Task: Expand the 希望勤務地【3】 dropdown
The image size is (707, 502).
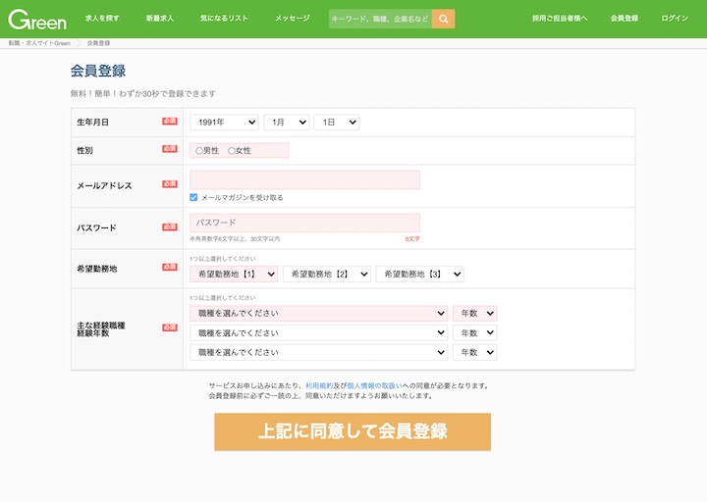Action: [419, 275]
